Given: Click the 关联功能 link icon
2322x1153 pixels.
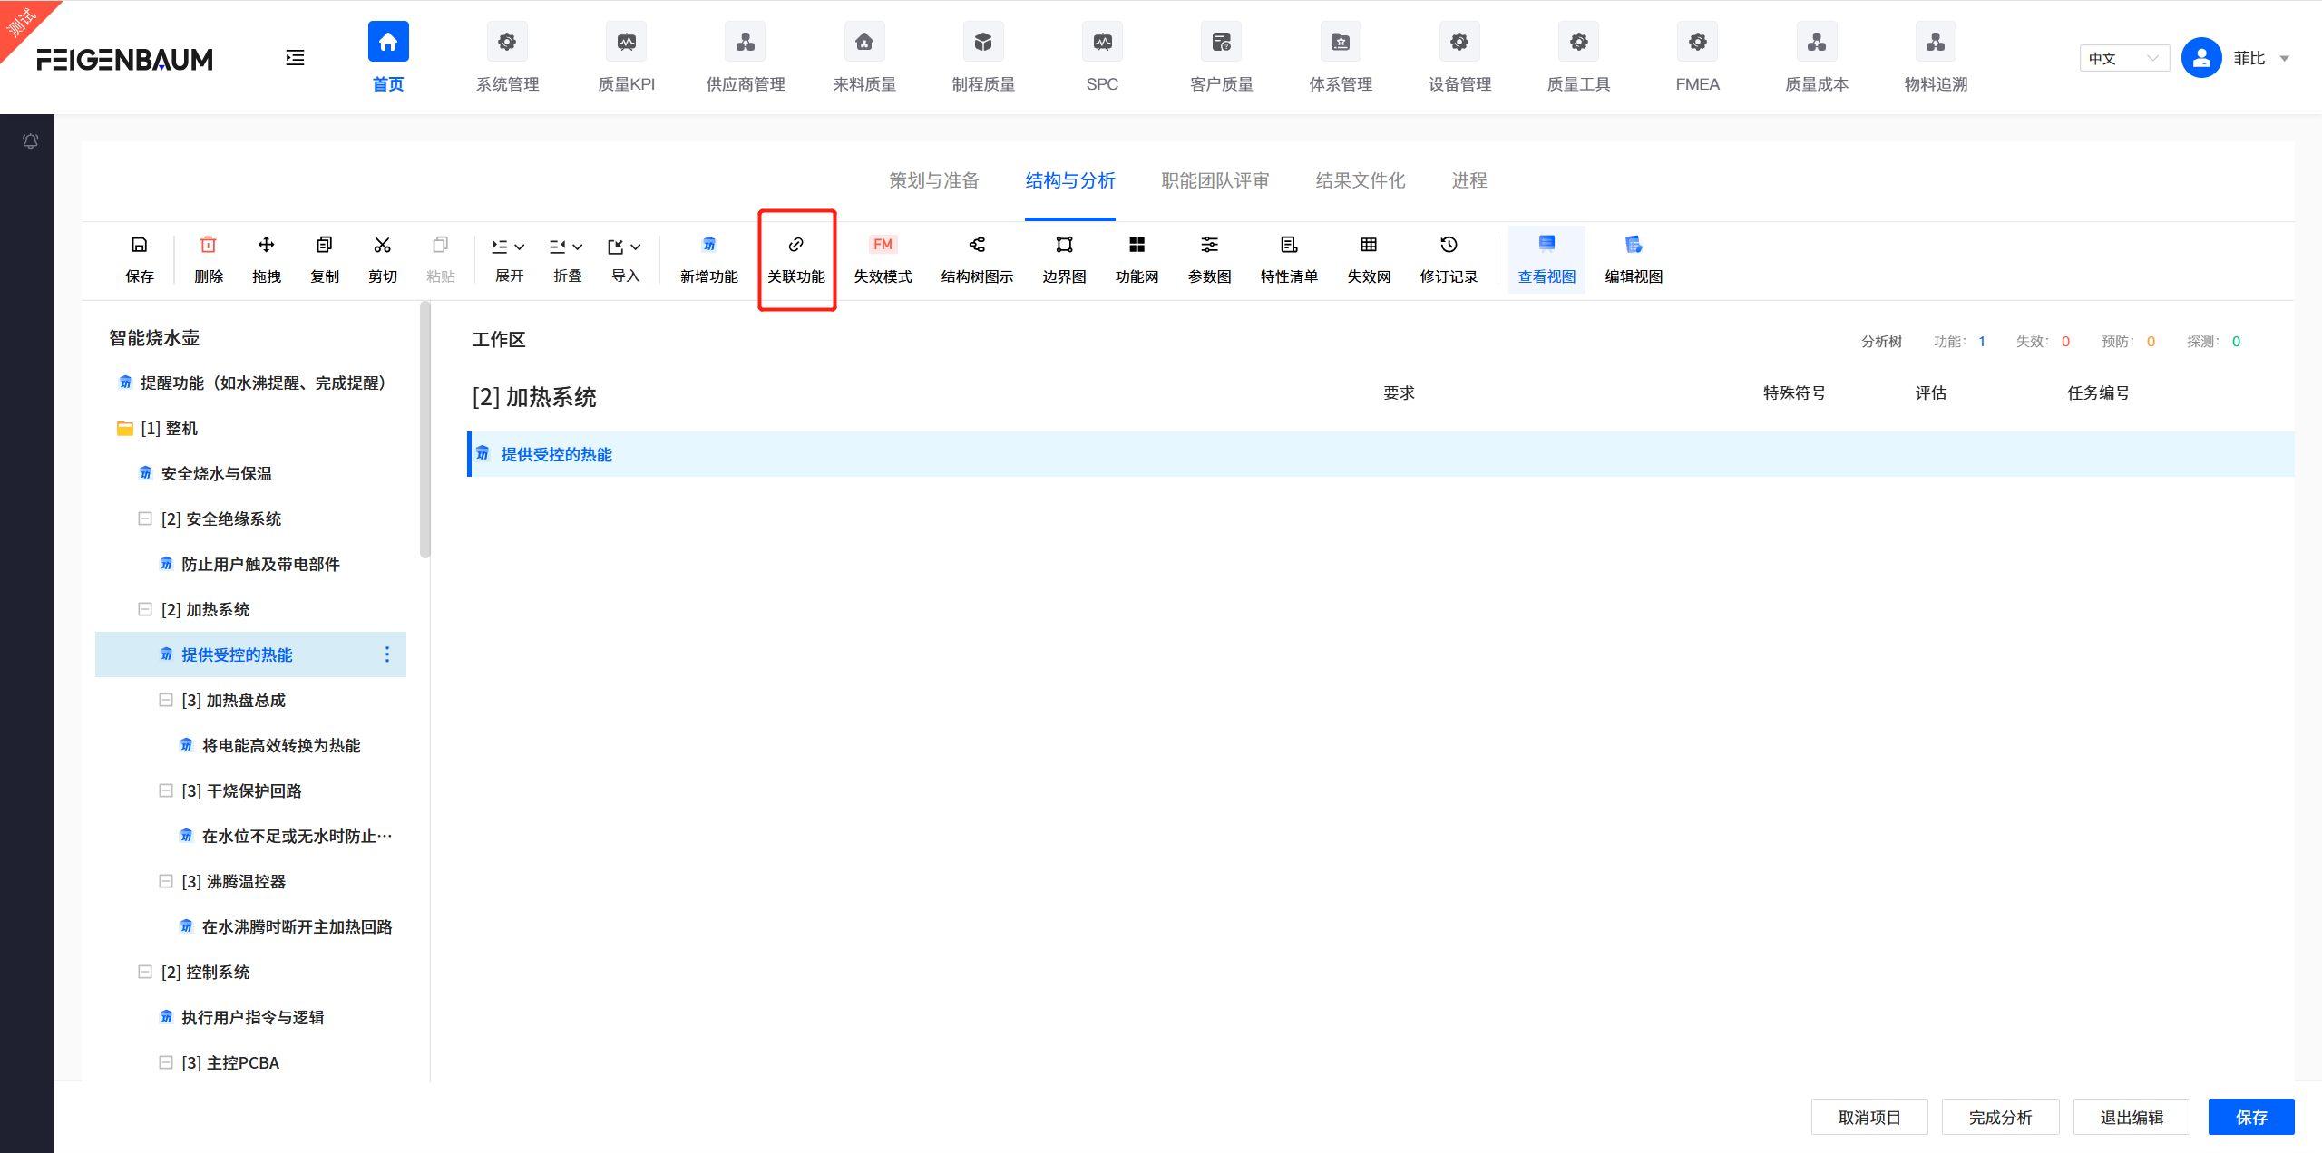Looking at the screenshot, I should click(795, 245).
